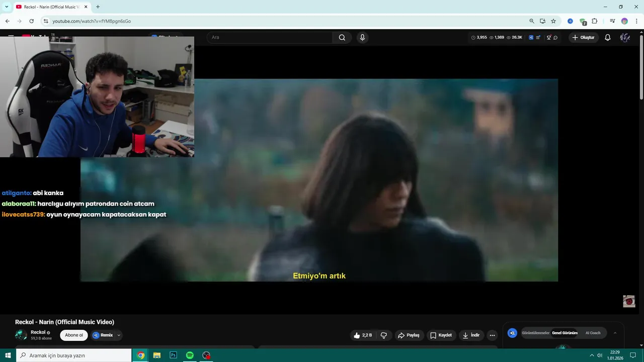Viewport: 644px width, 362px height.
Task: Open the Chrome profile avatar
Action: (624, 21)
